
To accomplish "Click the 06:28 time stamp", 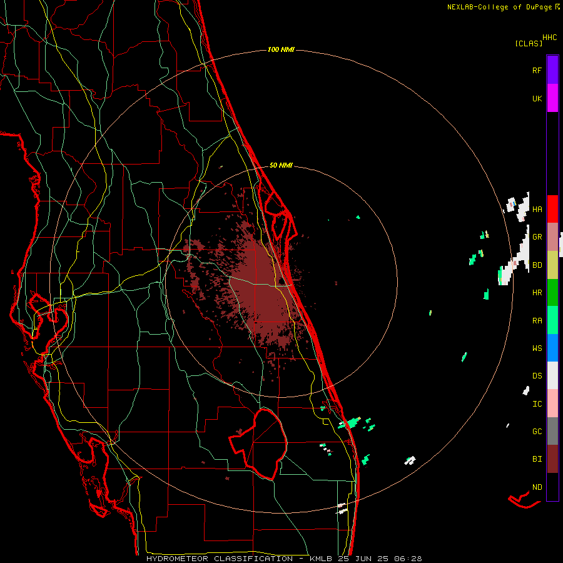I will click(x=408, y=559).
